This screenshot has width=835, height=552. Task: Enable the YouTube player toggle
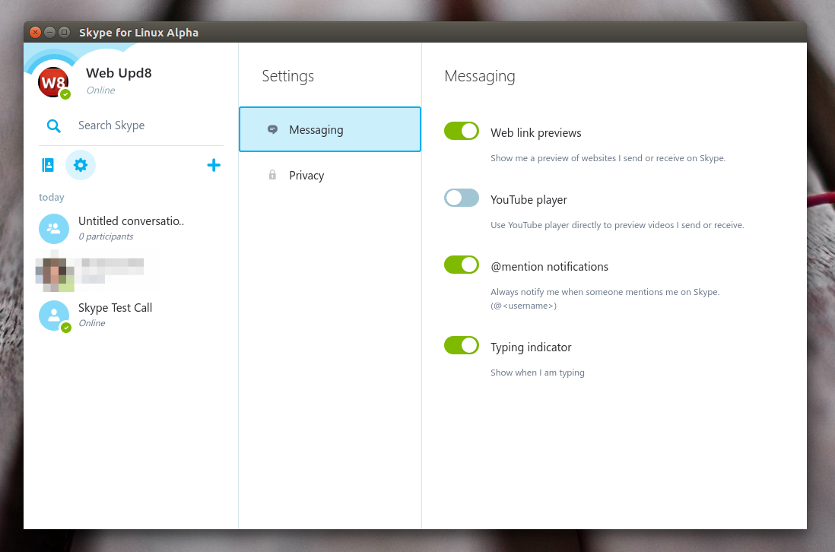[x=462, y=198]
